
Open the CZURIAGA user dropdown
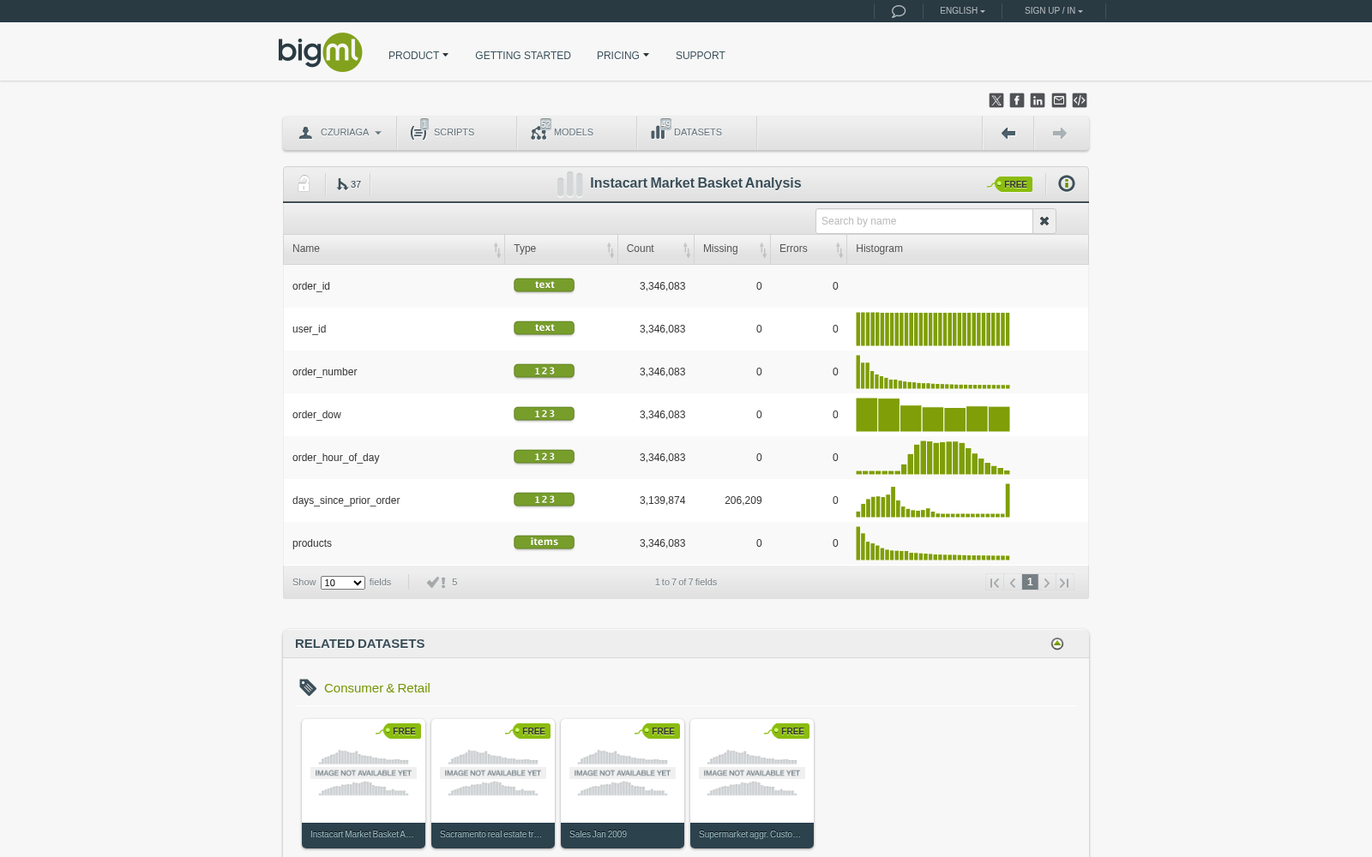(x=340, y=133)
